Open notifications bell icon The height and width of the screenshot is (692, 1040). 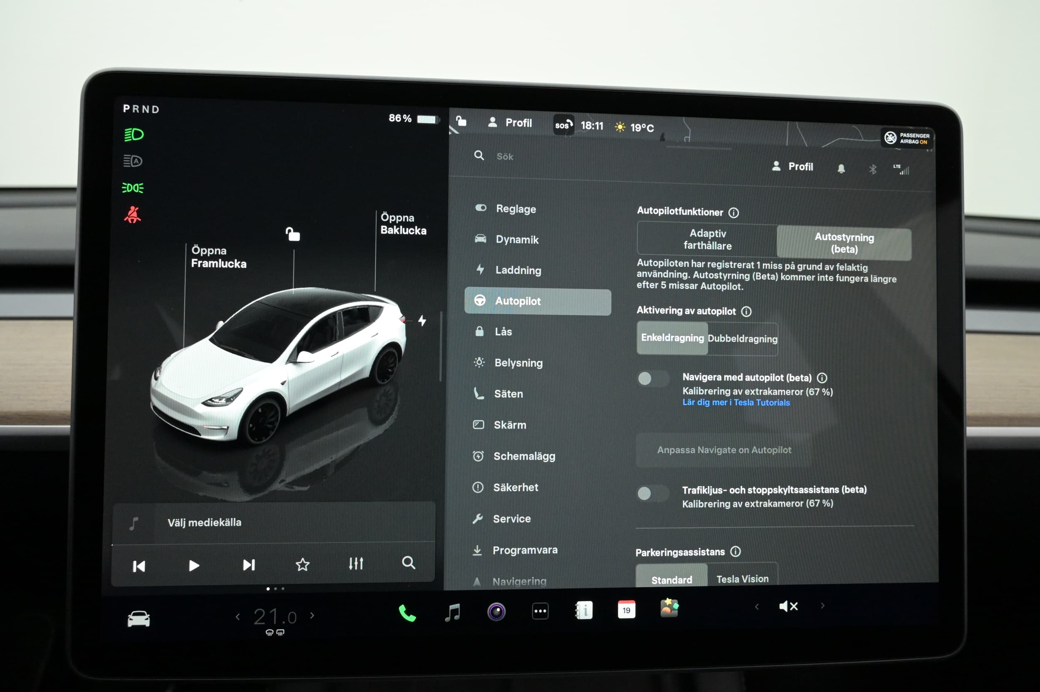[x=841, y=169]
